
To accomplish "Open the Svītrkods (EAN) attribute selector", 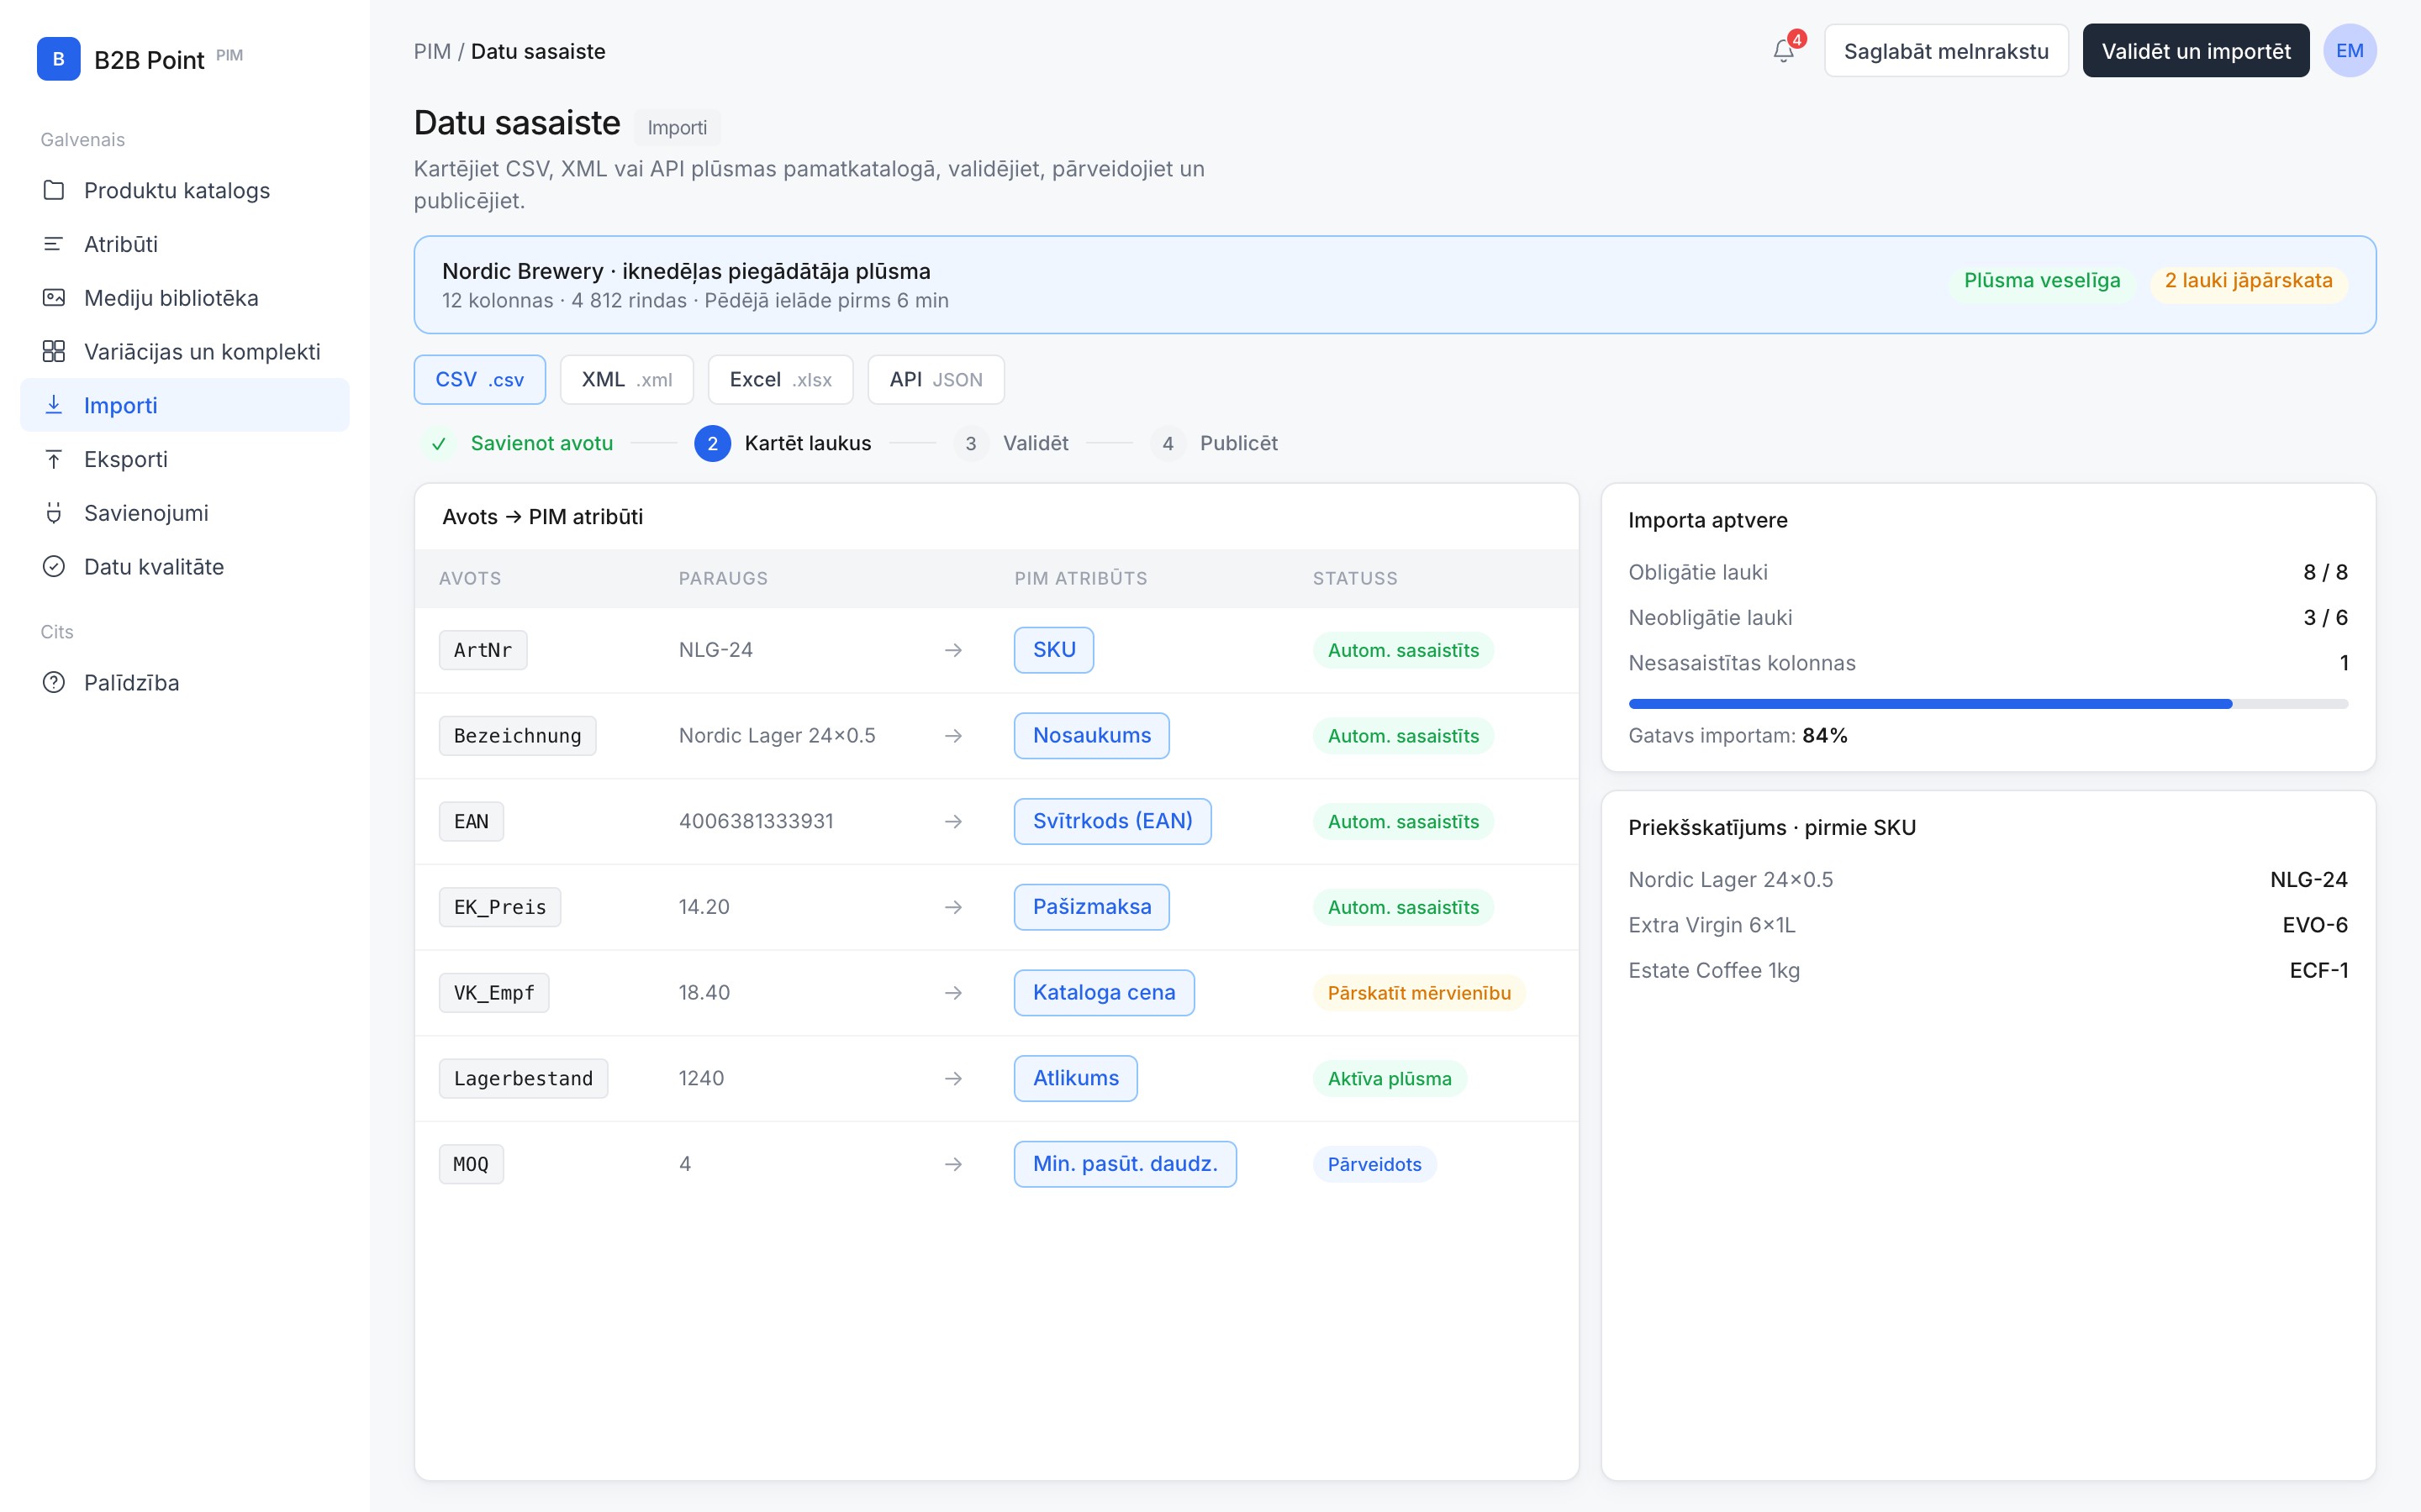I will tap(1112, 821).
